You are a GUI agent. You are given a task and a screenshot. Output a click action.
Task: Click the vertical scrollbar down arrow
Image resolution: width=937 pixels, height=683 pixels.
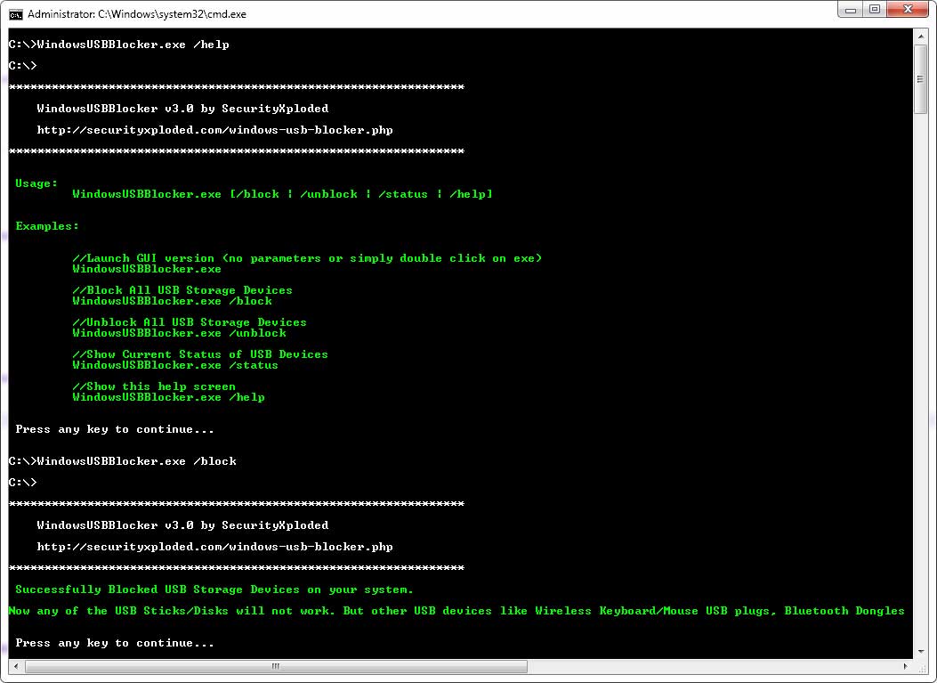point(921,650)
